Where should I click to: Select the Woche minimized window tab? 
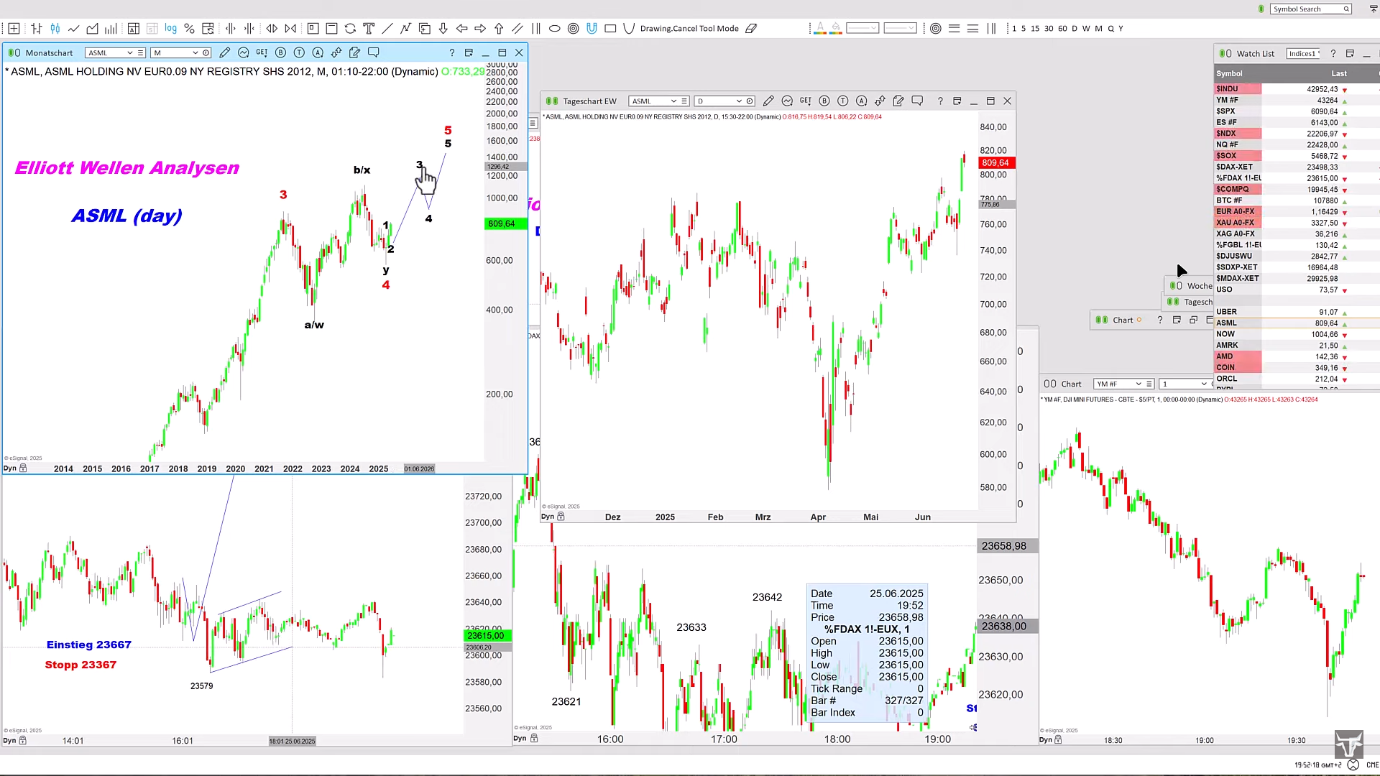click(1197, 286)
